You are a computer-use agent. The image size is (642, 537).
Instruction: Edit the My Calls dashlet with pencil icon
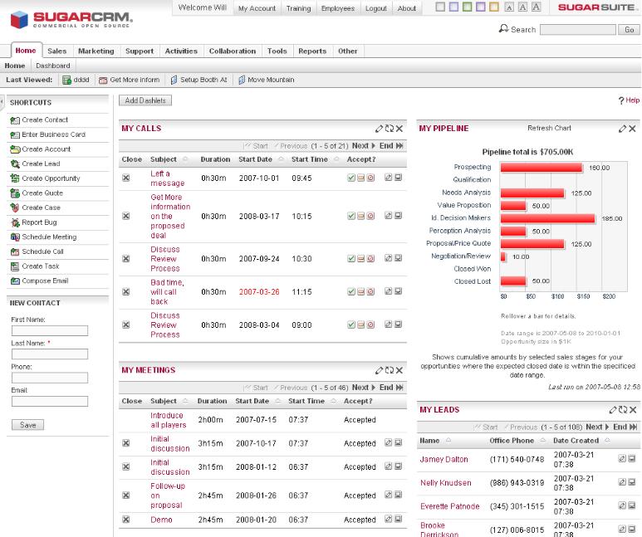click(x=380, y=129)
